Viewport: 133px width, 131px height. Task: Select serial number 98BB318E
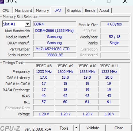pos(55,55)
